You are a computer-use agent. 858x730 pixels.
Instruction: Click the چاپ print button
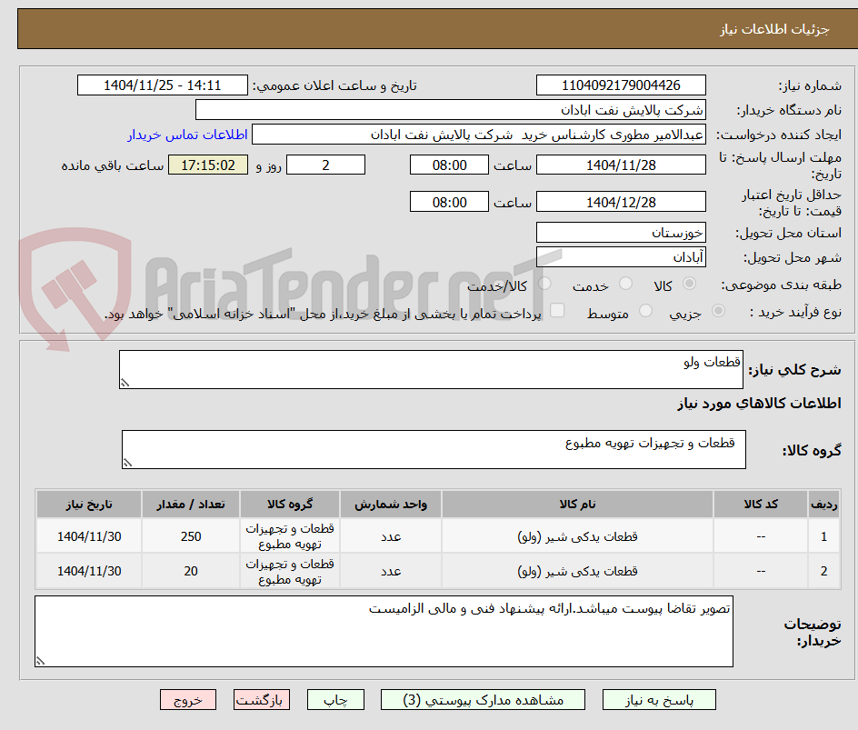(x=335, y=700)
